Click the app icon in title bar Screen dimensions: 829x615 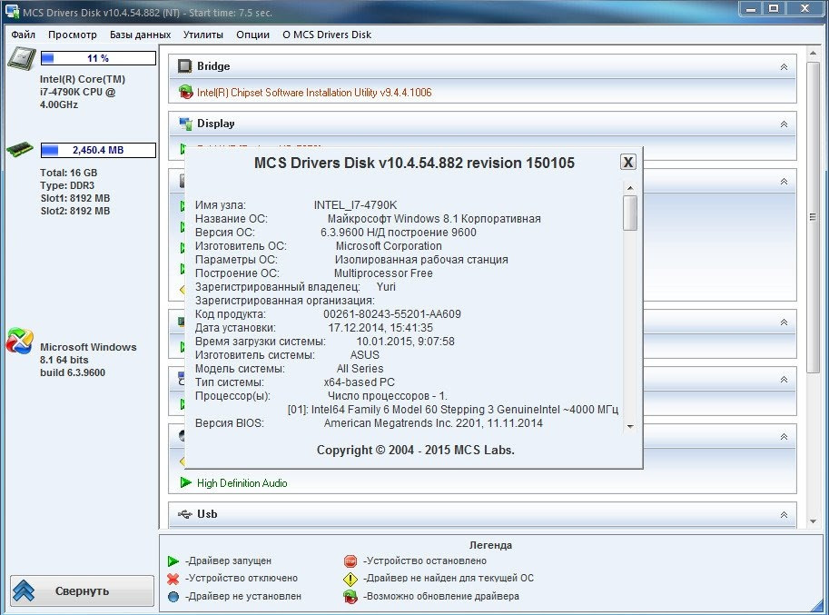12,12
